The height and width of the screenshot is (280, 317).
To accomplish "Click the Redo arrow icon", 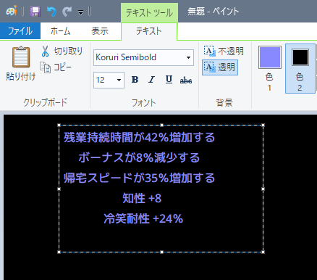I will (x=67, y=12).
